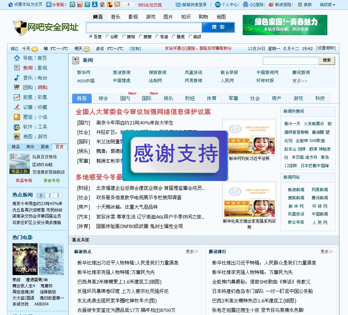Viewport: 348px width, 315px height.
Task: Click the blue plus share icon
Action: (x=49, y=4)
